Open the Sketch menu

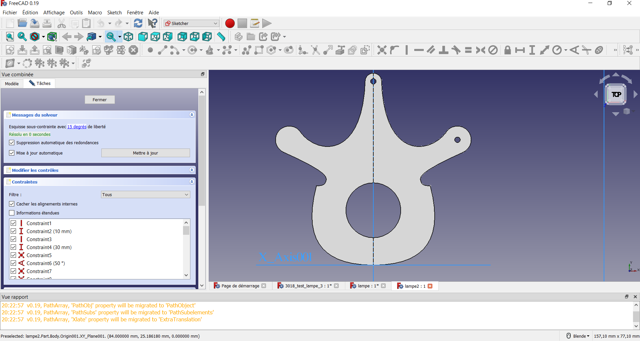pos(114,12)
